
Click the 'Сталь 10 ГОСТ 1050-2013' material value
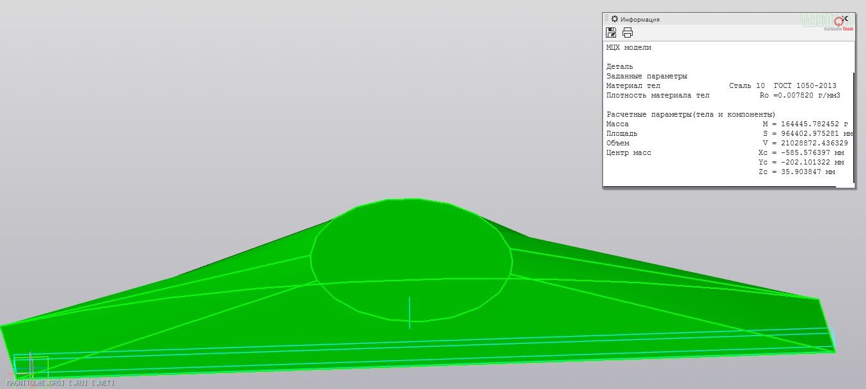782,85
